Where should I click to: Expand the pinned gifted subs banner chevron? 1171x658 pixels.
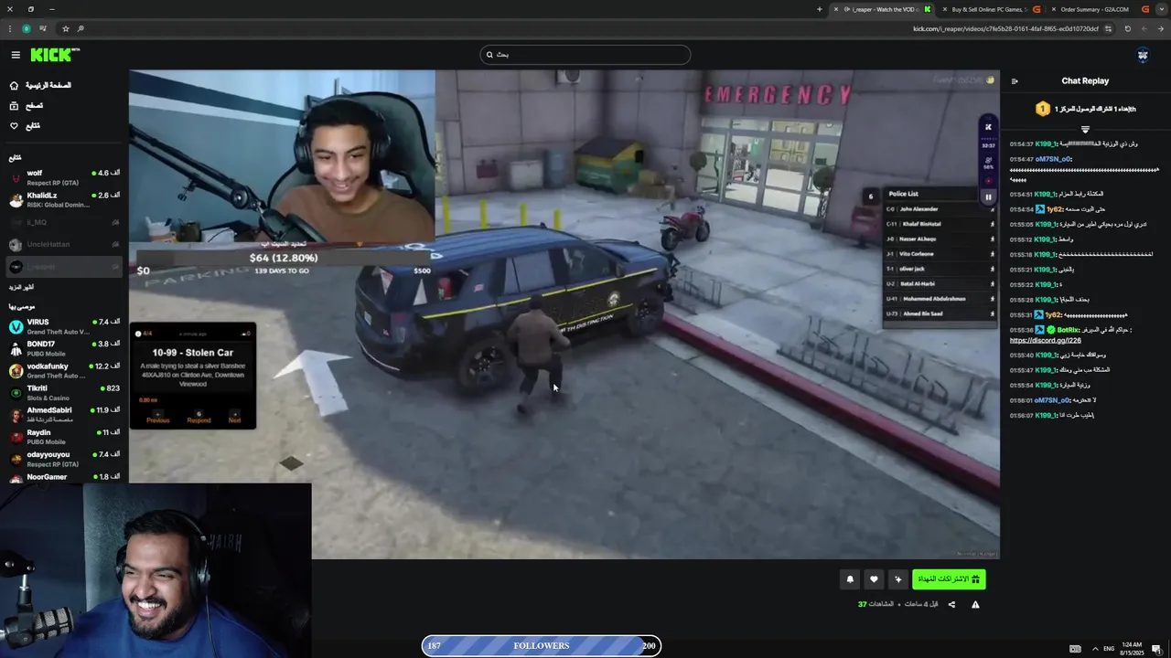pos(1086,129)
